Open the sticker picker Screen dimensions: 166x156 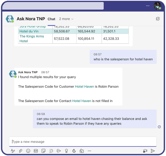(44, 151)
